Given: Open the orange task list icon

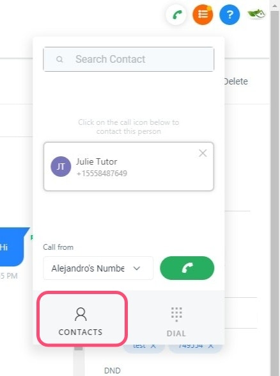Looking at the screenshot, I should 203,15.
